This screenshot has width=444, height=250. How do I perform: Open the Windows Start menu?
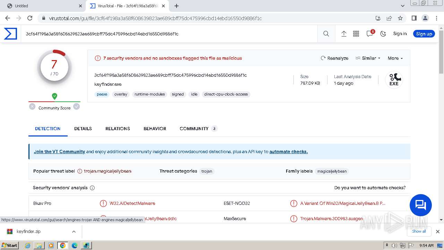coord(10,245)
